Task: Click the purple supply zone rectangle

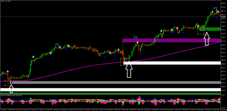Action: coord(172,40)
